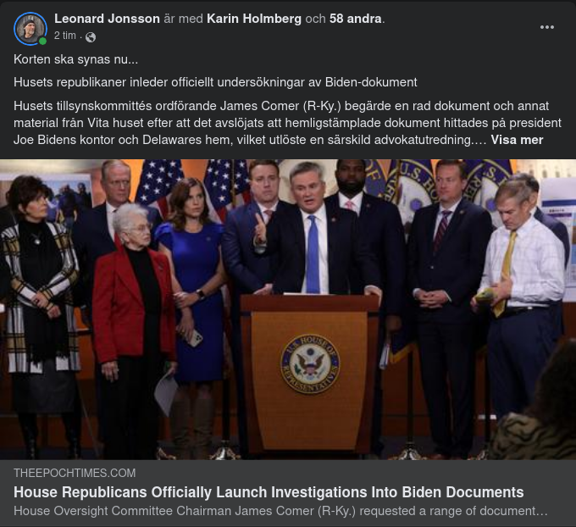576x527 pixels.
Task: Click the House of Representatives podium seal
Action: coord(310,363)
